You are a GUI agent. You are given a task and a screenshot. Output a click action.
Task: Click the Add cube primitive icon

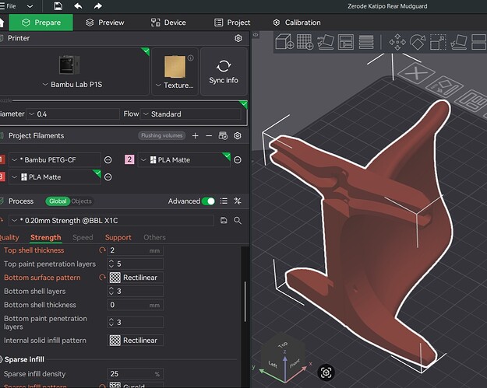284,41
